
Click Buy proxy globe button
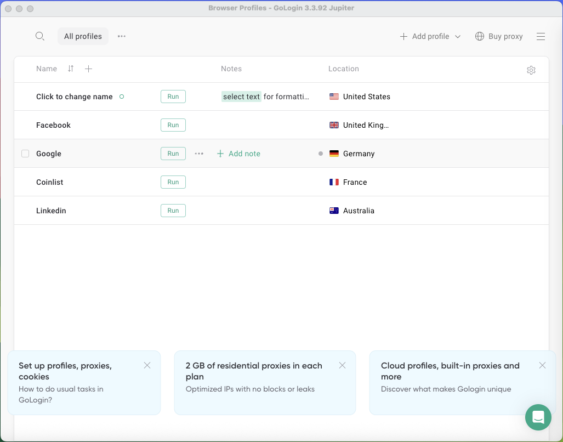(498, 36)
